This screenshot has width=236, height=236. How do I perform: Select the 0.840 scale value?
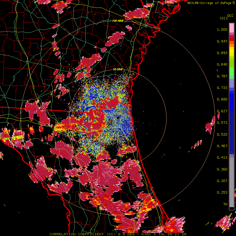tap(222, 65)
